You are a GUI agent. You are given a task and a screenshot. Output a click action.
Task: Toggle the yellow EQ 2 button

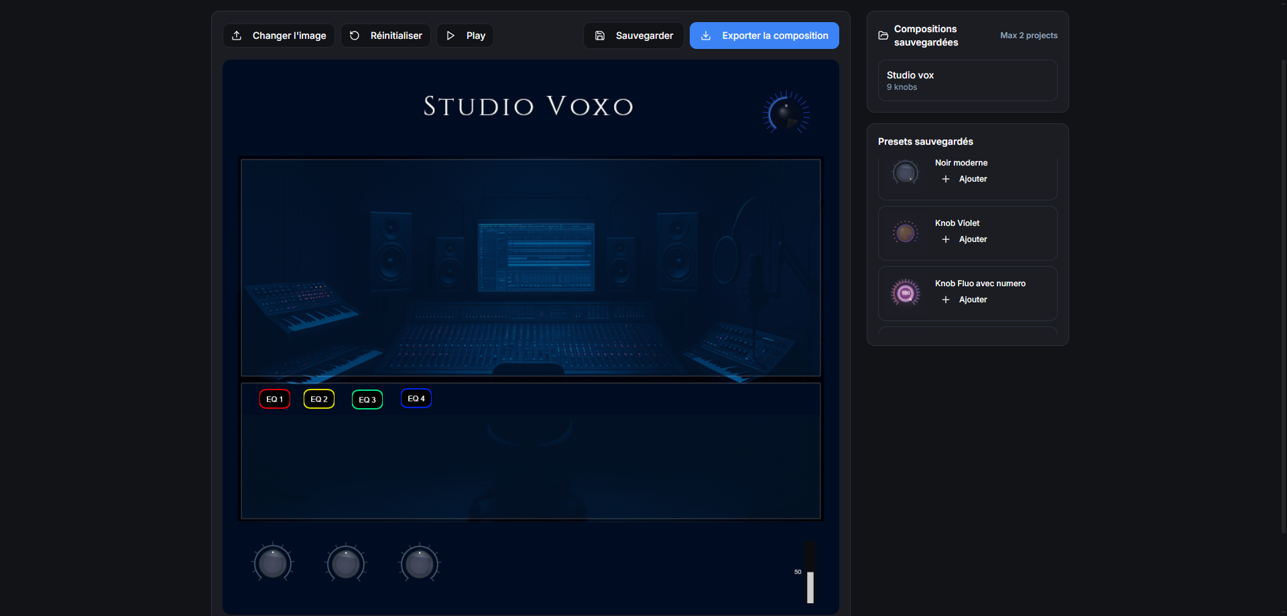(x=319, y=399)
